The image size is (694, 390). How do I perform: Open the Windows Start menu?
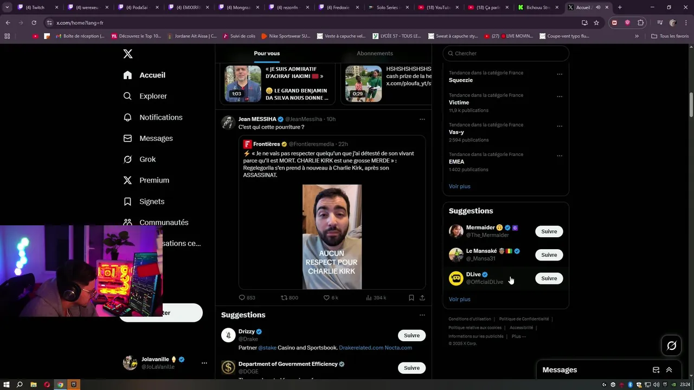7,385
